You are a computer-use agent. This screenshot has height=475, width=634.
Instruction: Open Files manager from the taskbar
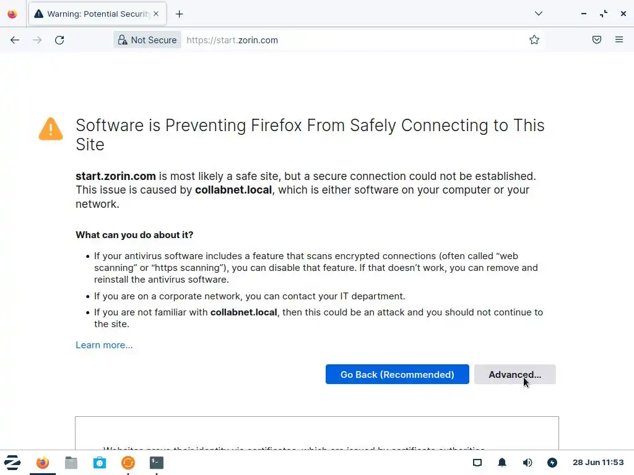pyautogui.click(x=71, y=463)
